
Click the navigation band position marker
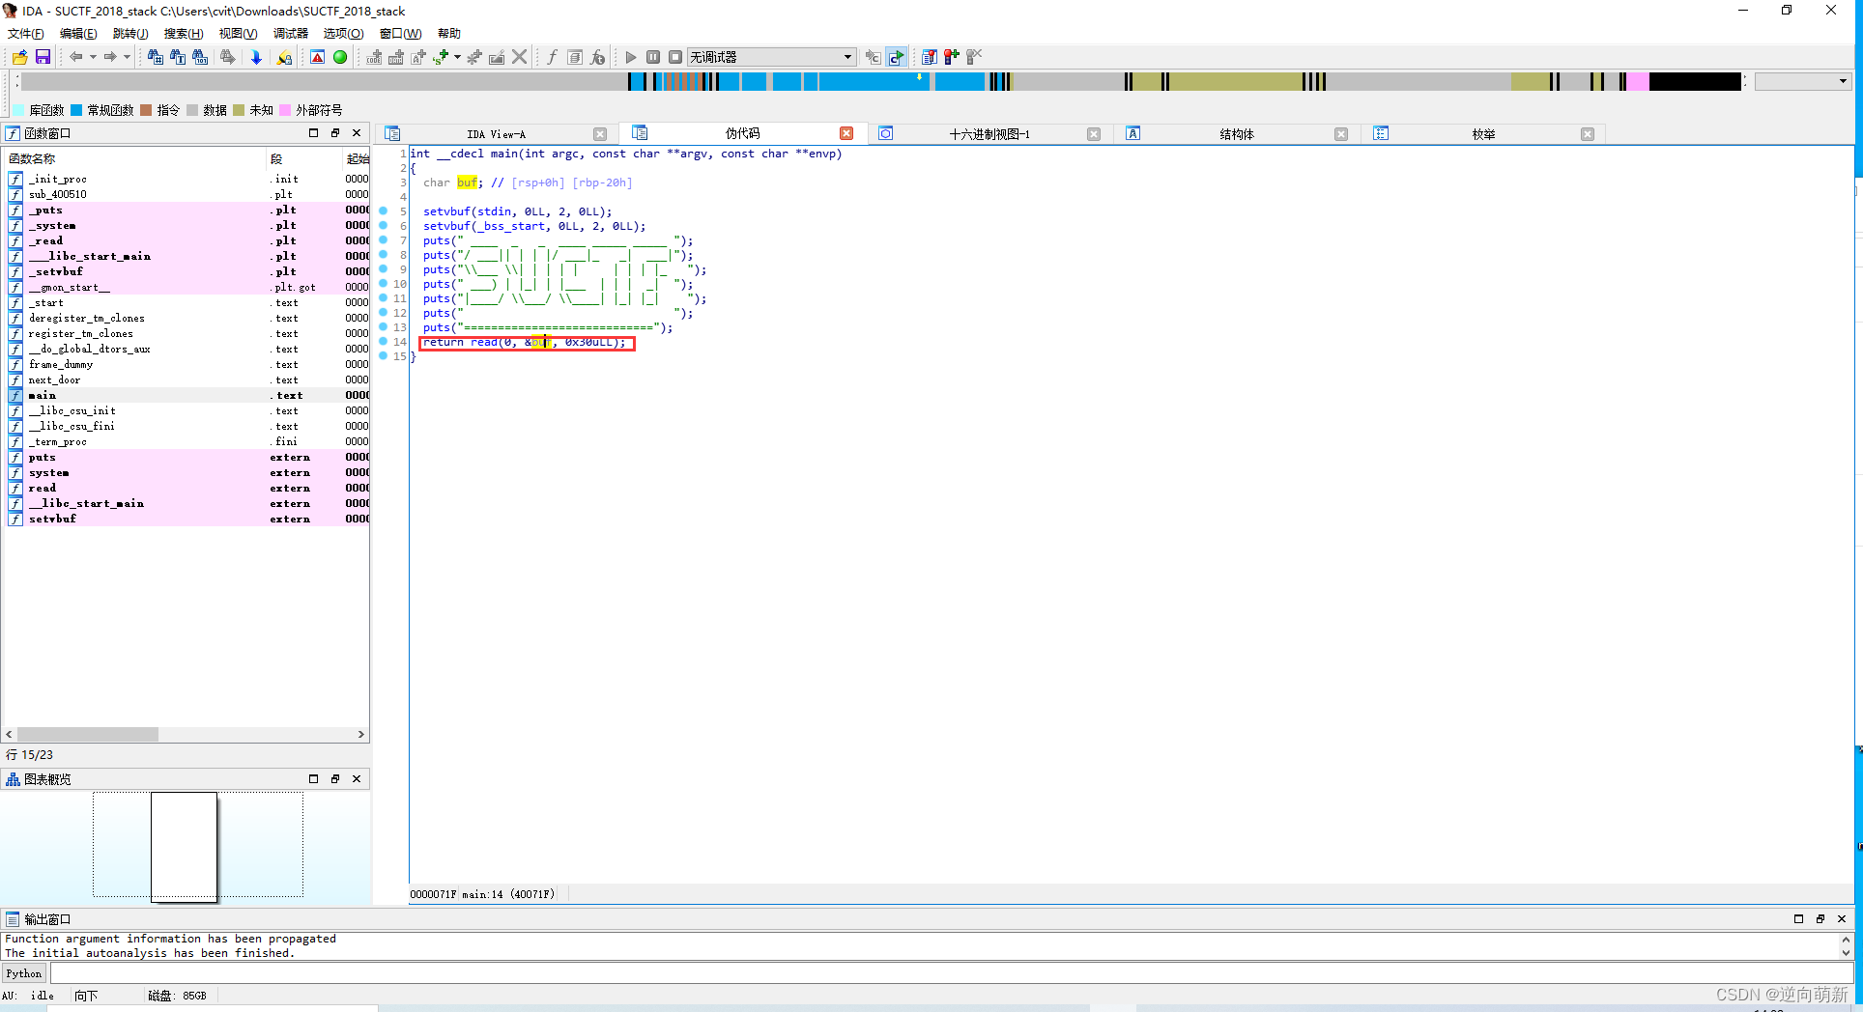pos(919,76)
